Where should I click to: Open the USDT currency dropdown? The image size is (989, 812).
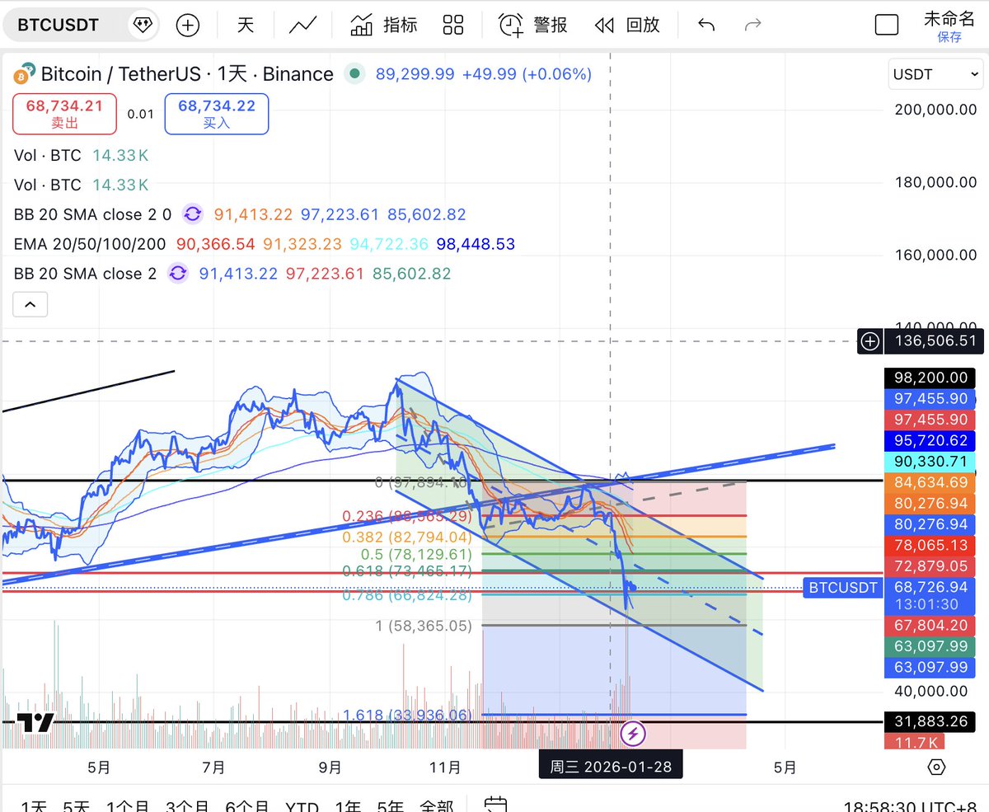pyautogui.click(x=935, y=74)
